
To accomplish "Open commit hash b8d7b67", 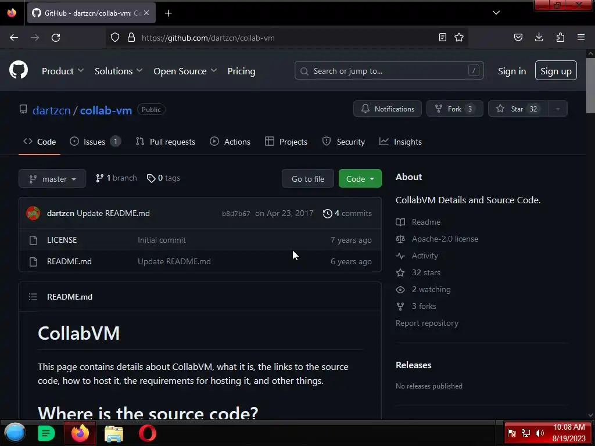I will tap(236, 214).
